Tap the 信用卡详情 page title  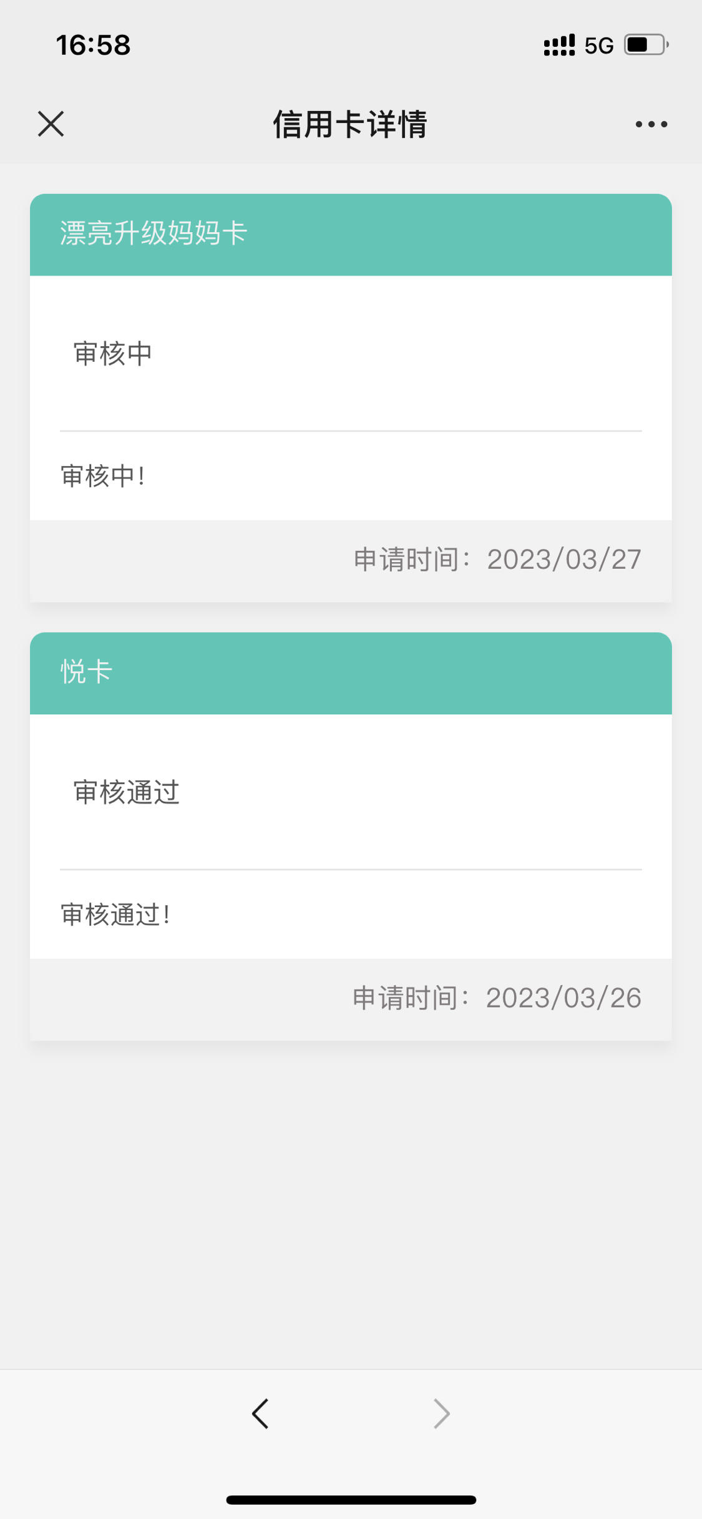pos(350,124)
